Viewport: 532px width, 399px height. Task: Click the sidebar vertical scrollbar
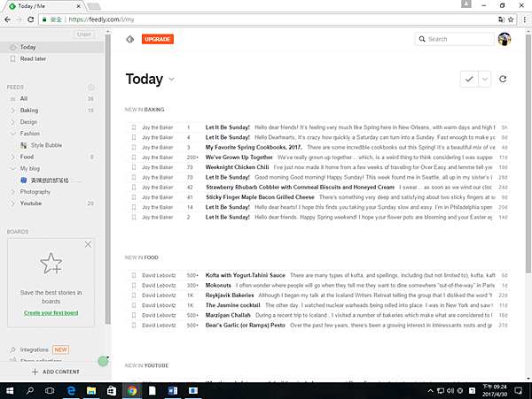[107, 180]
